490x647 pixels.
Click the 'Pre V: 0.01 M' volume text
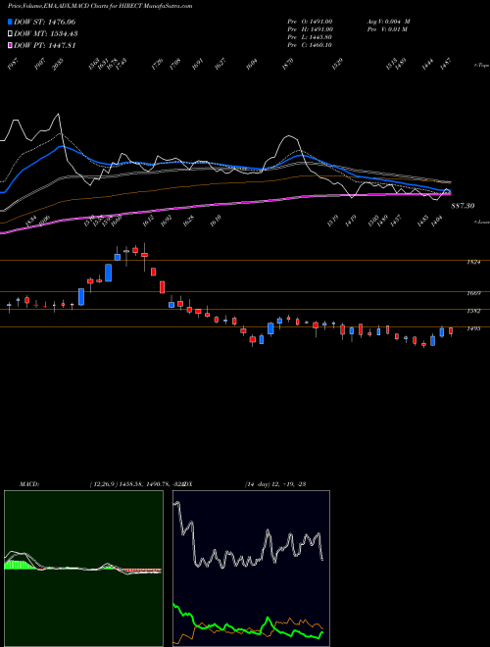click(x=386, y=29)
